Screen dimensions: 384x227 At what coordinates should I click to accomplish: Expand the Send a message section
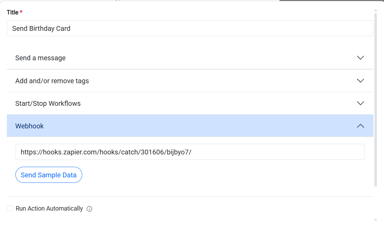click(x=190, y=58)
